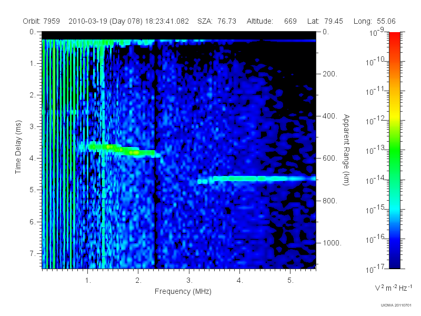Click the SZA: 76.73 value
Screen dimensions: 421x316
point(217,21)
